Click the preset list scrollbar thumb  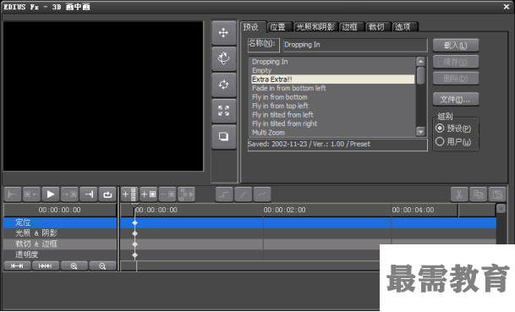[x=420, y=75]
